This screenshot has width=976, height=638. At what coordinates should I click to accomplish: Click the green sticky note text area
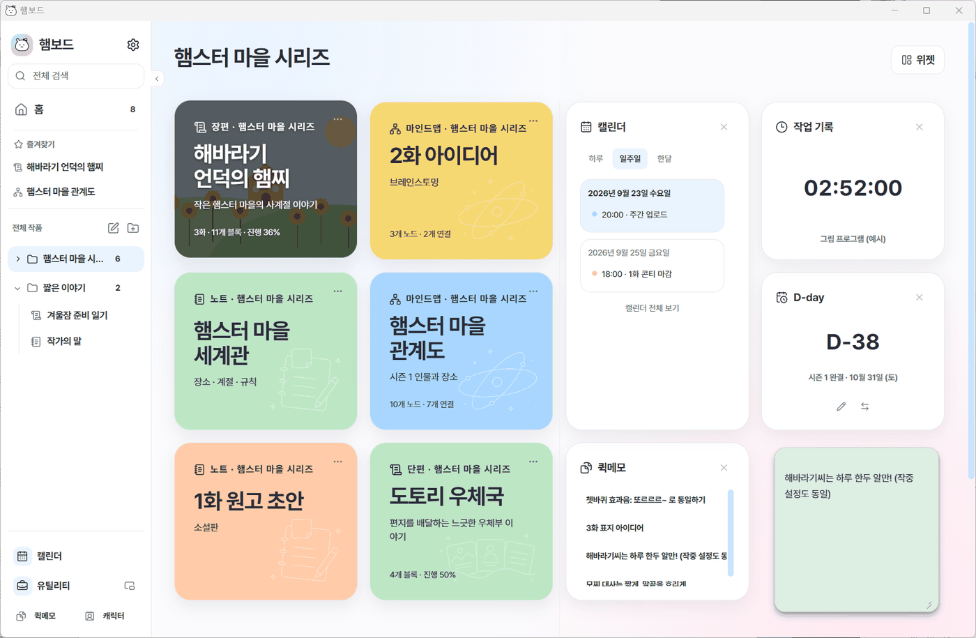pos(857,530)
